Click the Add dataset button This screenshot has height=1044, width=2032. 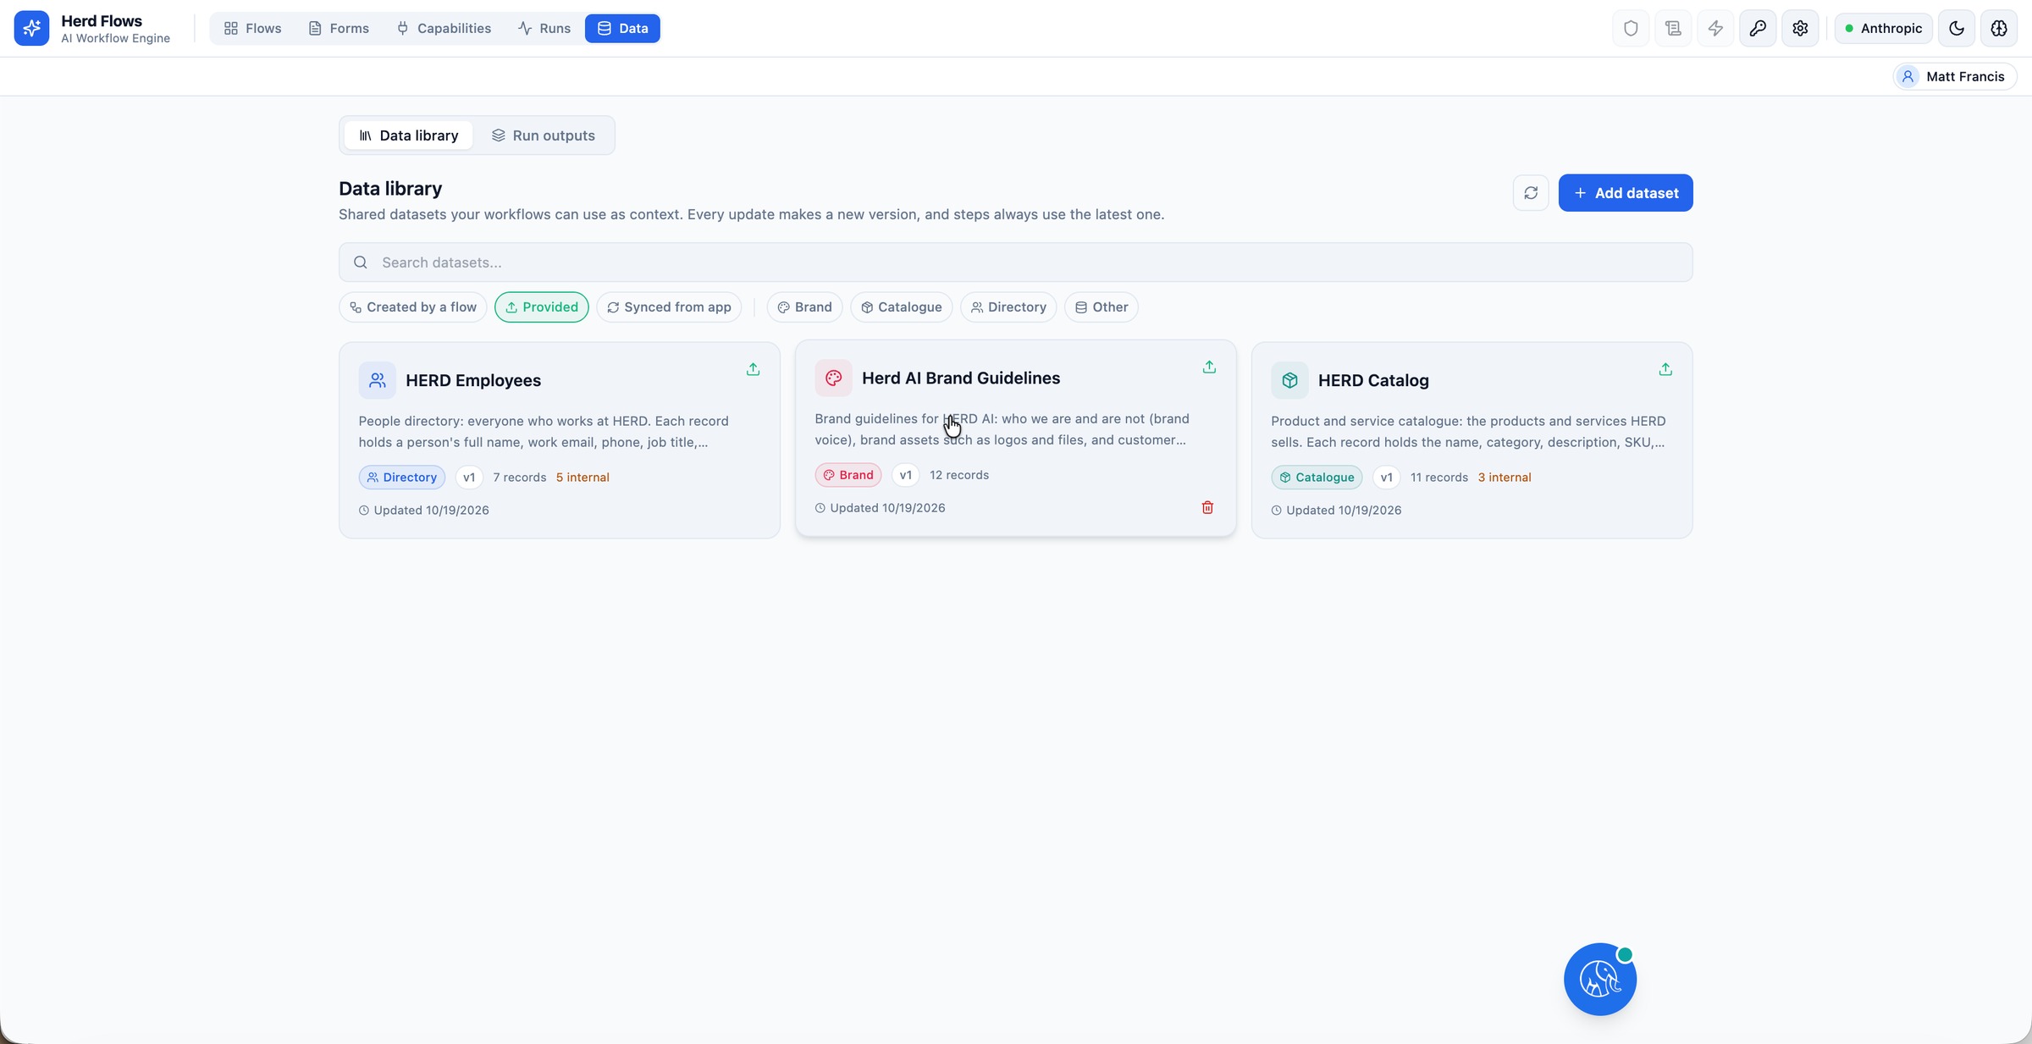coord(1626,193)
